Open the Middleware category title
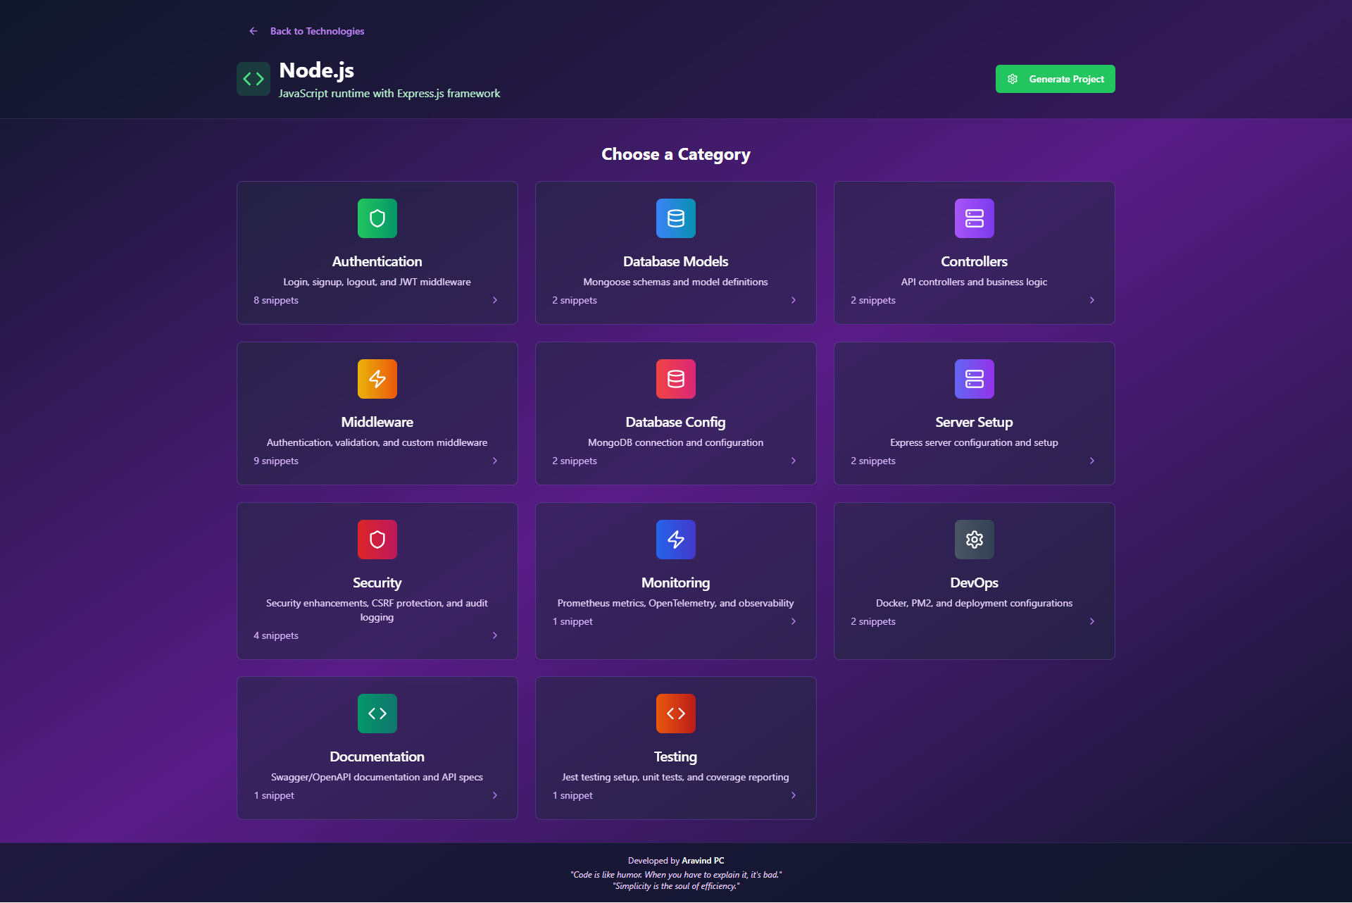This screenshot has height=903, width=1352. (x=377, y=422)
